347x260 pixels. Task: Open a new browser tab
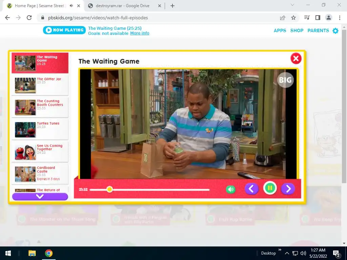172,6
